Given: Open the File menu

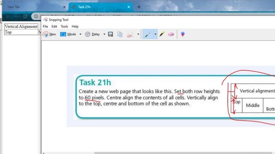Looking at the screenshot, I should (46, 27).
